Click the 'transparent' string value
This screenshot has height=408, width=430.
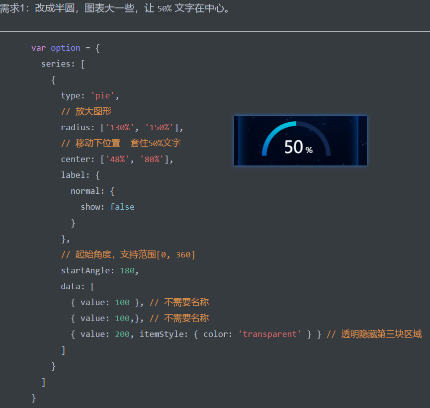269,334
